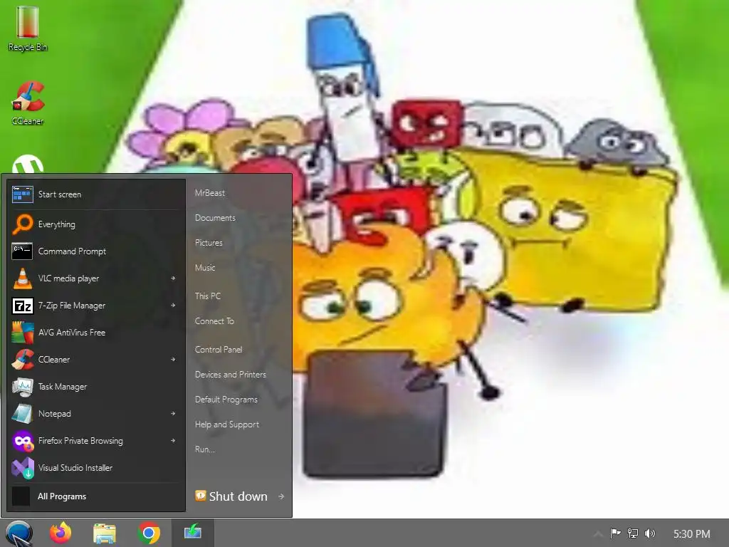Click the Notepad icon

click(x=22, y=414)
